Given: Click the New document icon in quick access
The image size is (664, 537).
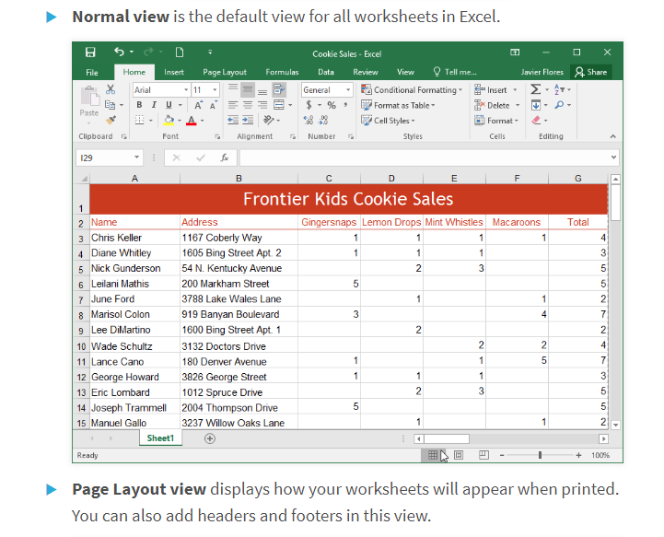Looking at the screenshot, I should [180, 53].
